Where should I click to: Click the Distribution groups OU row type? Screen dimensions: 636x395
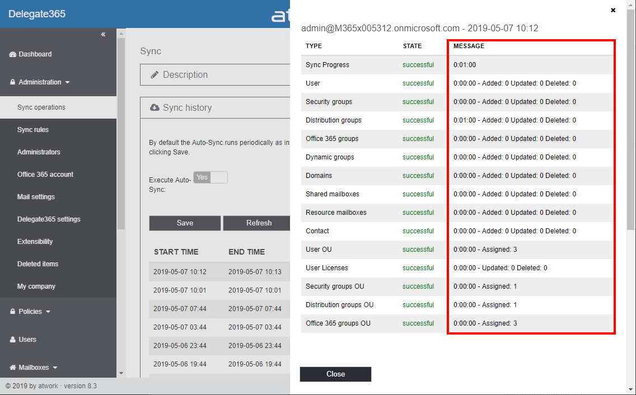pyautogui.click(x=339, y=305)
